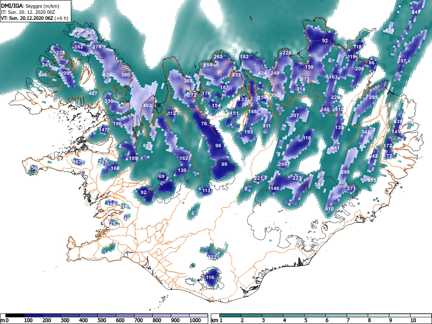Click the visibility value 228
This screenshot has width=432, height=324.
pos(287,53)
